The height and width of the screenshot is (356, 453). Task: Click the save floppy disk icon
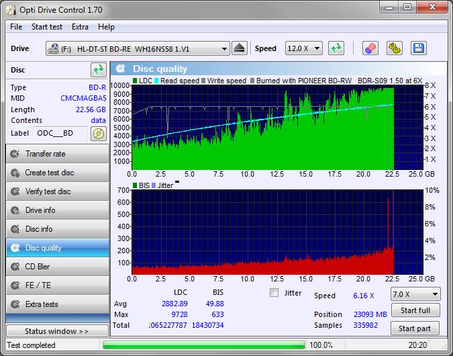click(419, 48)
